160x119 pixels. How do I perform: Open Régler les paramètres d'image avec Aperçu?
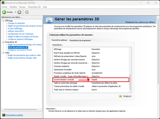25,45
